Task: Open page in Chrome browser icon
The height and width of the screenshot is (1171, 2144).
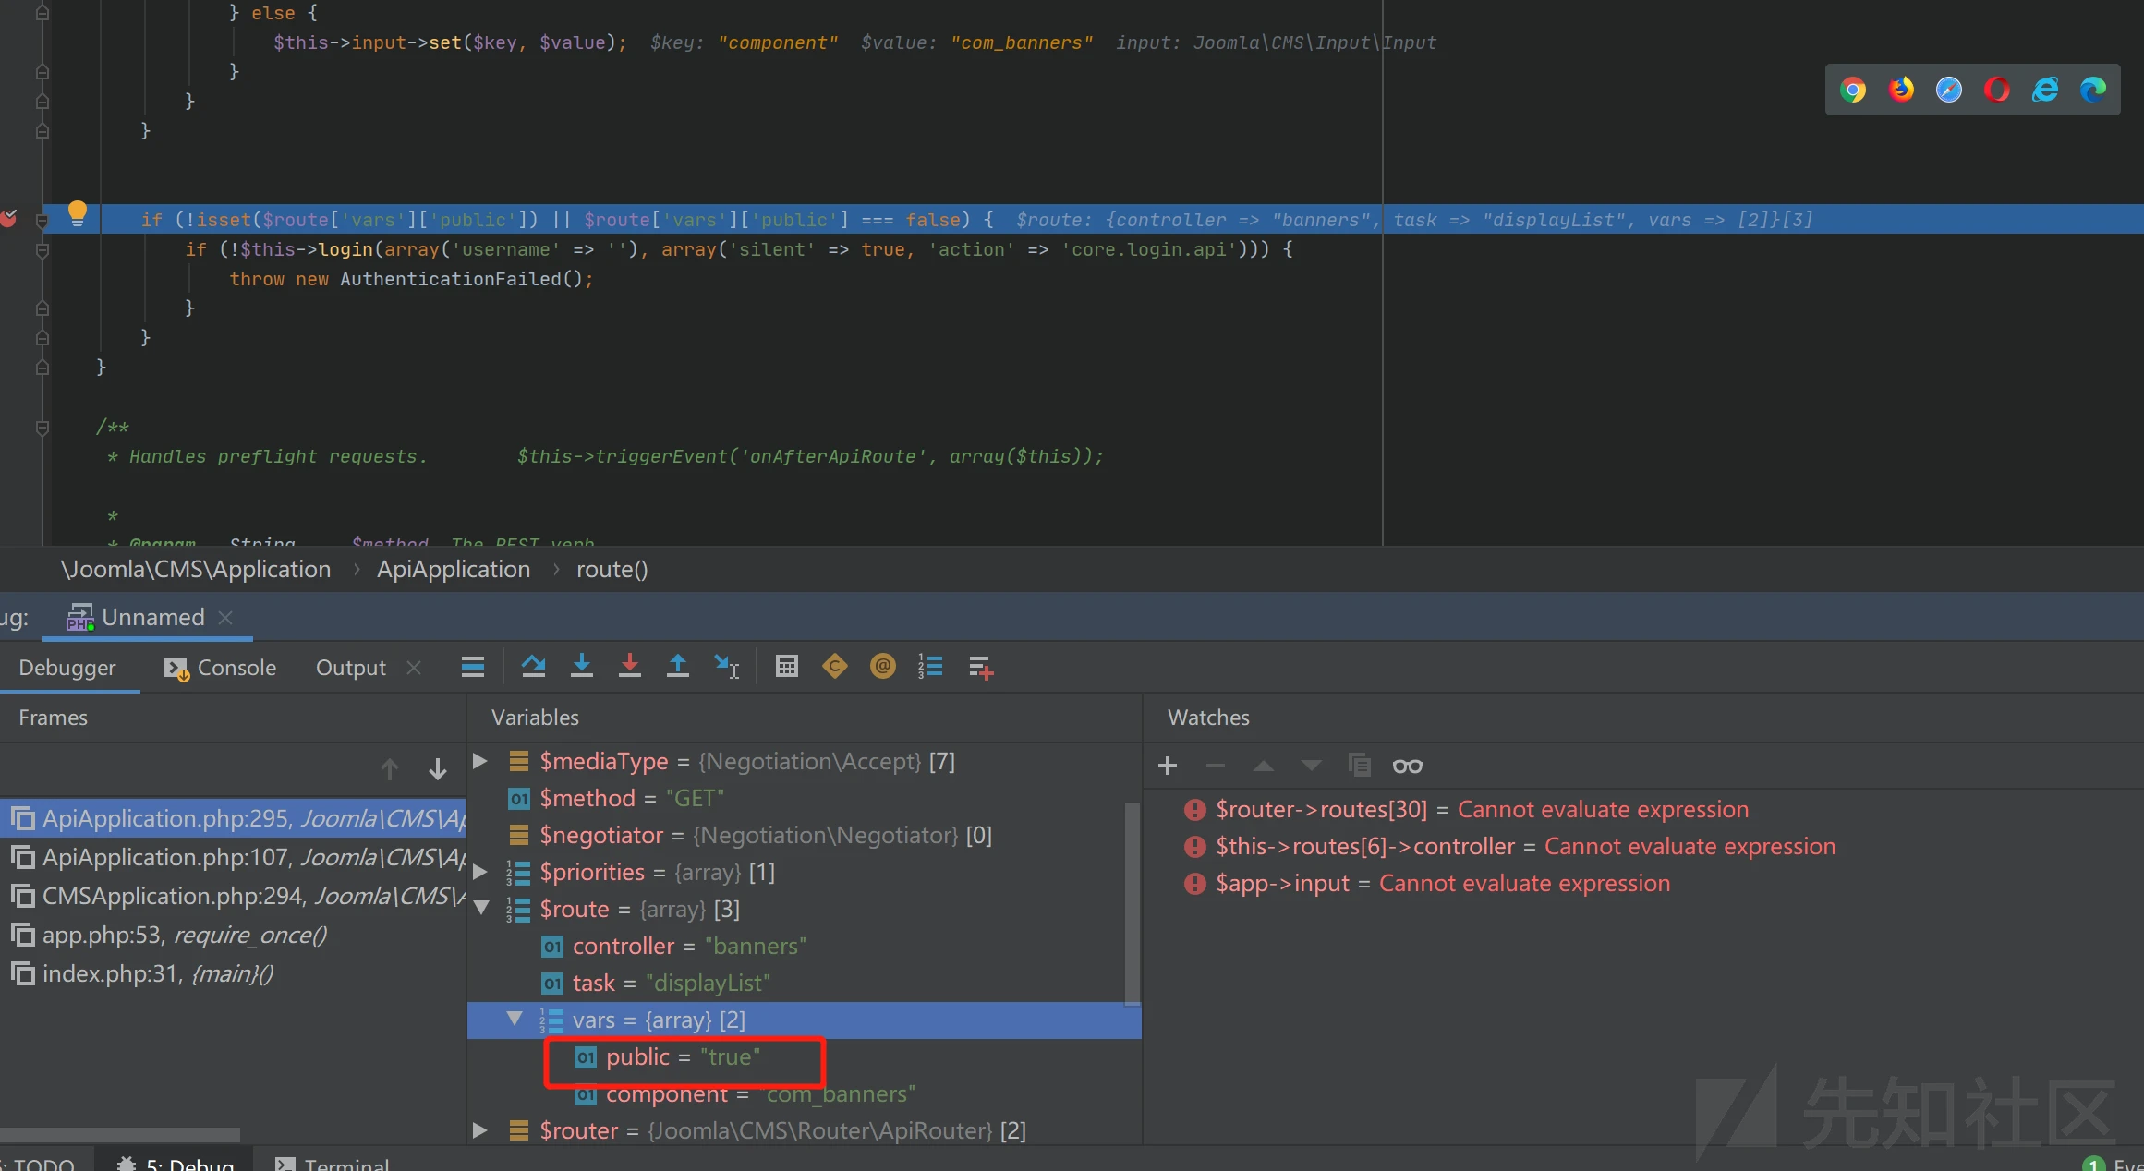Action: click(x=1853, y=90)
